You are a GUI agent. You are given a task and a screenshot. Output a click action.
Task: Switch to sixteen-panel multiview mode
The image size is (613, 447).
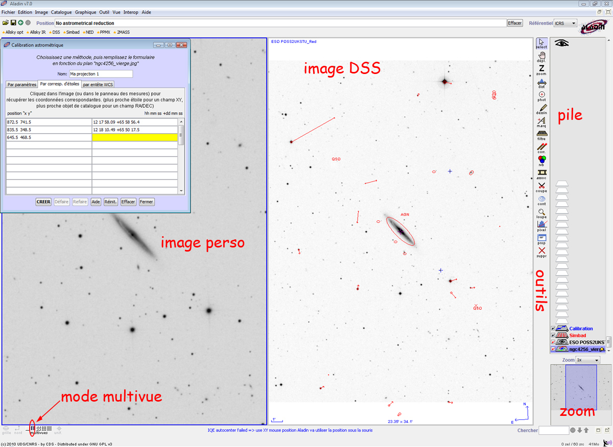tap(48, 428)
